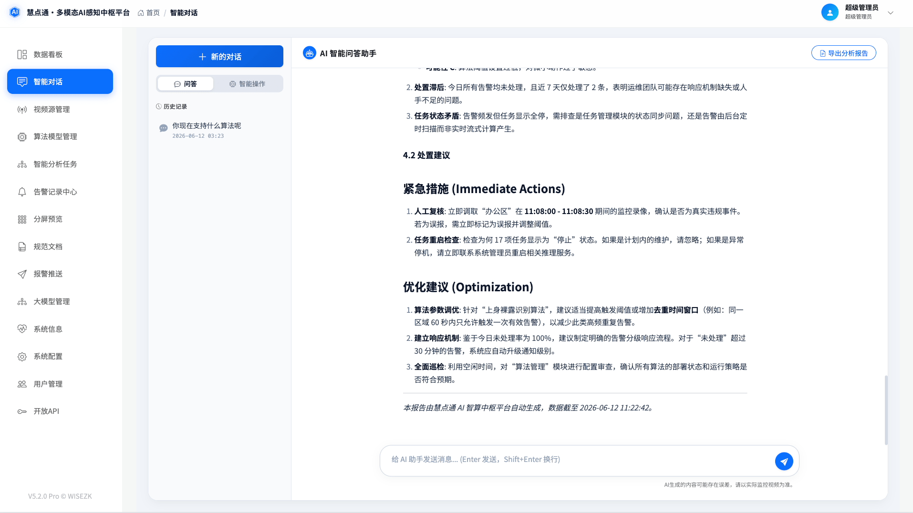Click the 4.2 处置建议 heading
913x513 pixels.
point(426,155)
